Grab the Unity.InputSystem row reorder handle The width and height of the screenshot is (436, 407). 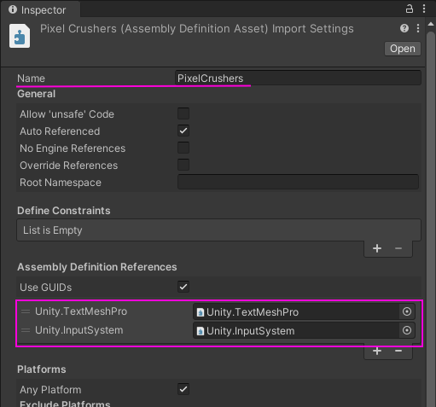click(x=26, y=330)
